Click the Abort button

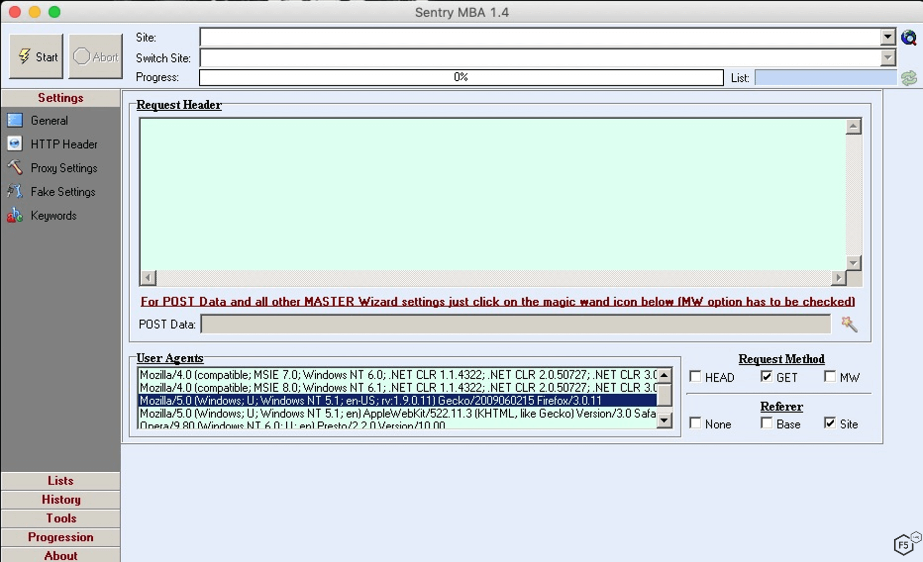(96, 57)
